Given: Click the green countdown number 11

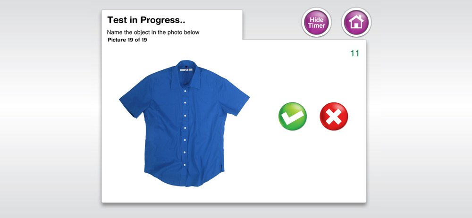Looking at the screenshot, I should (355, 53).
